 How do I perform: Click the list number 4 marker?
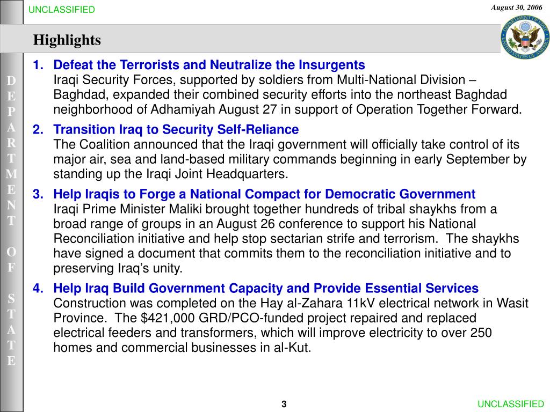38,289
